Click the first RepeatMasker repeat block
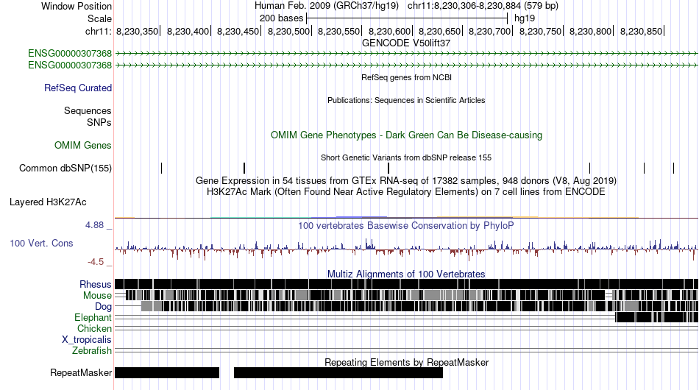 point(167,372)
